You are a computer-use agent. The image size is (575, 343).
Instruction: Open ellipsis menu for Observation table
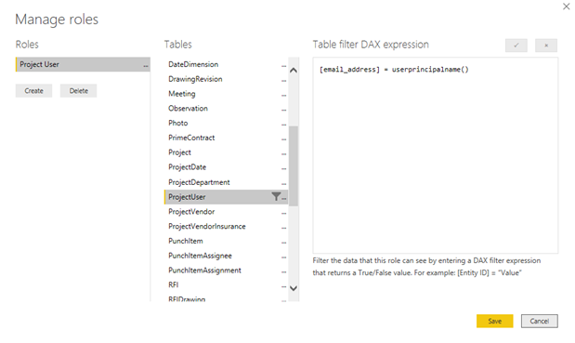[283, 110]
